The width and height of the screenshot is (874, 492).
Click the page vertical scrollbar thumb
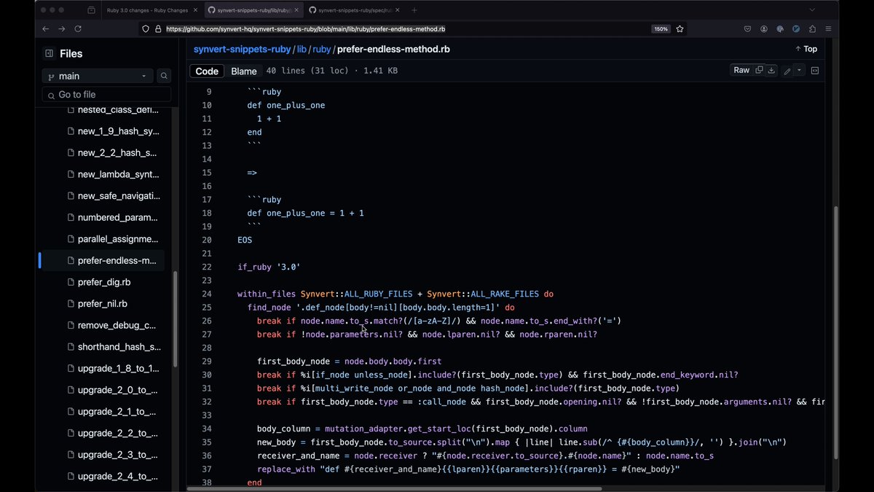(x=835, y=332)
